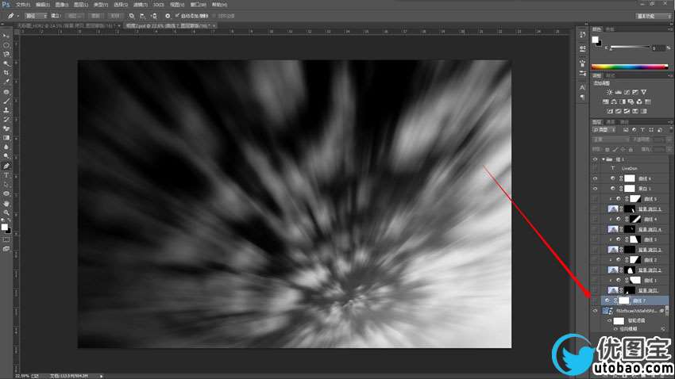
Task: Click the K value input field
Action: point(658,48)
